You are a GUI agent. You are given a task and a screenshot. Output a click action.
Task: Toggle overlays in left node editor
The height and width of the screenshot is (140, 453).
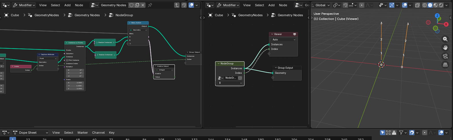click(191, 5)
